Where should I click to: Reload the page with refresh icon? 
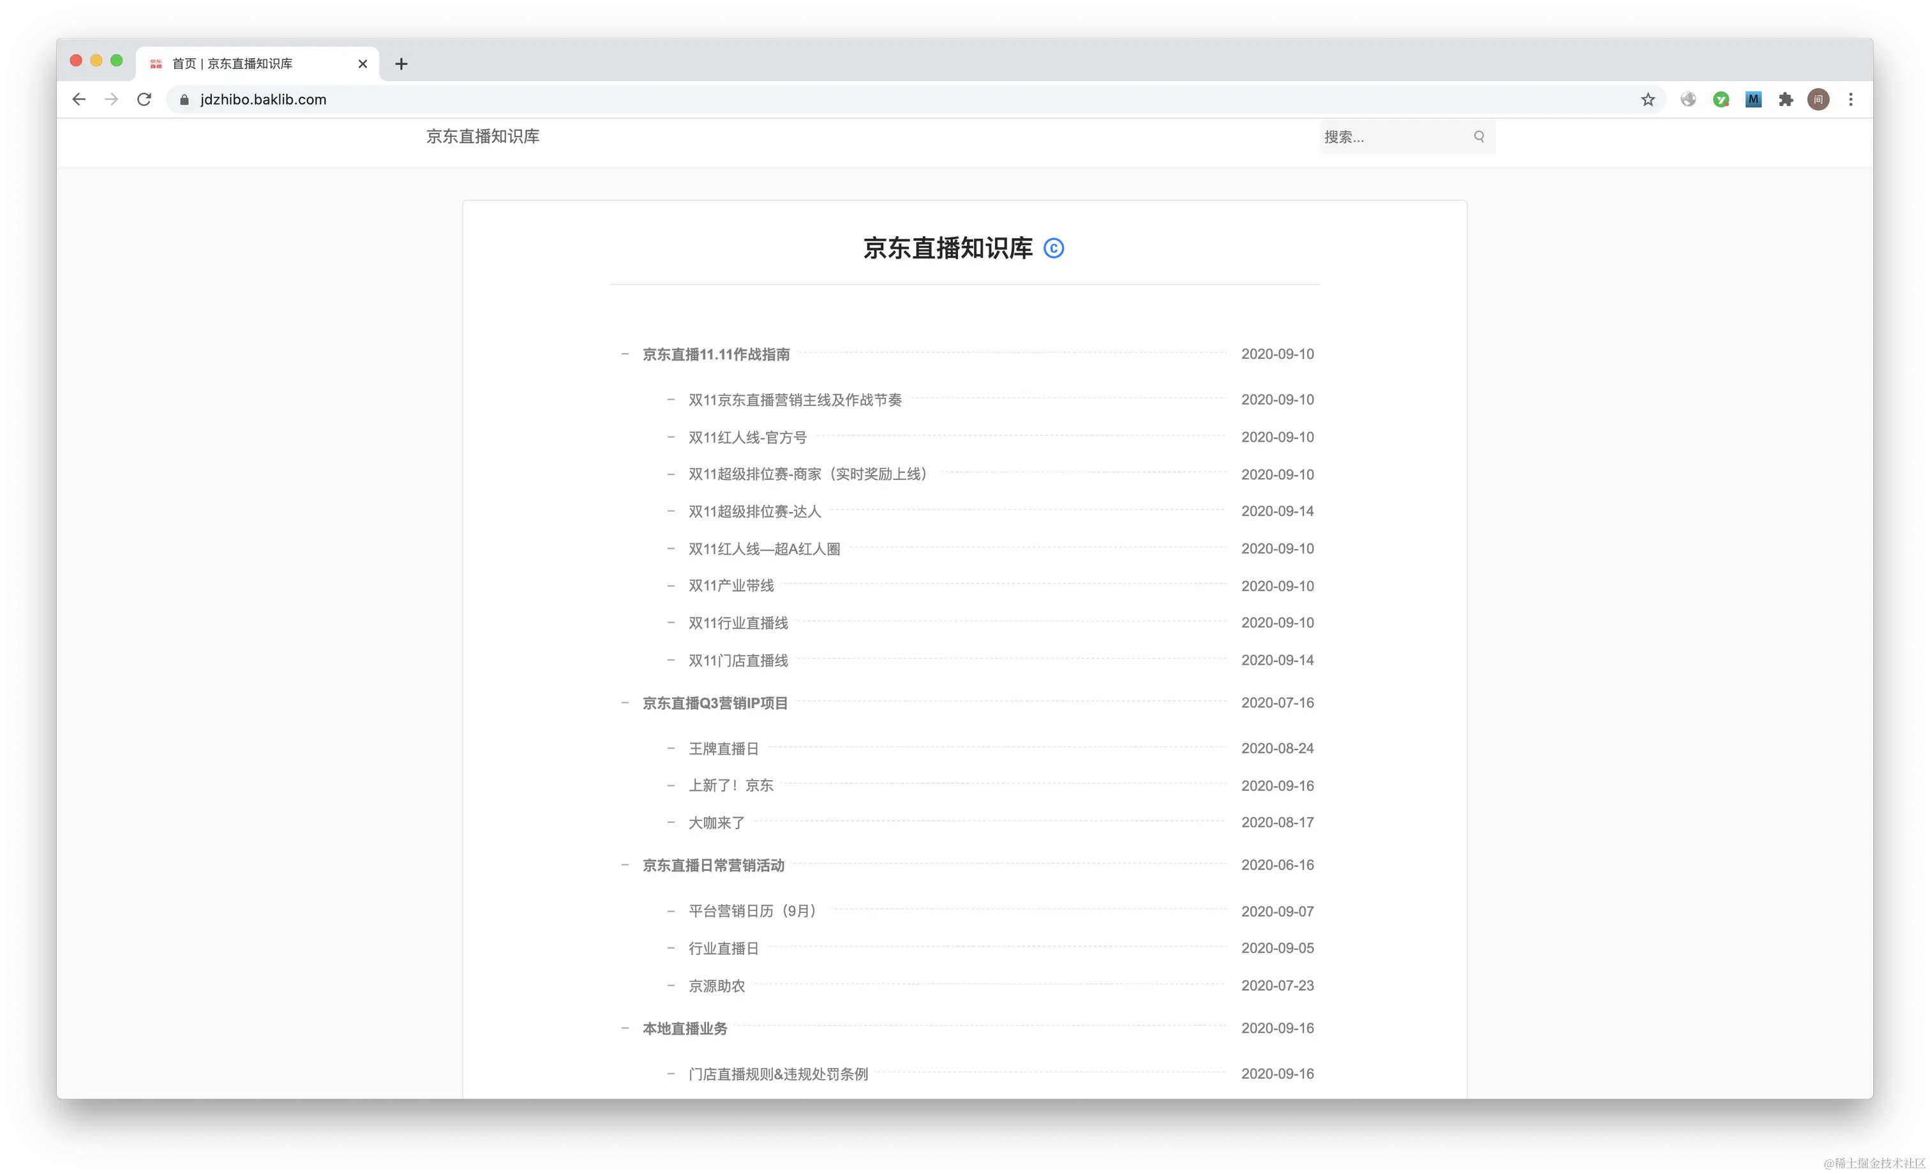tap(144, 100)
